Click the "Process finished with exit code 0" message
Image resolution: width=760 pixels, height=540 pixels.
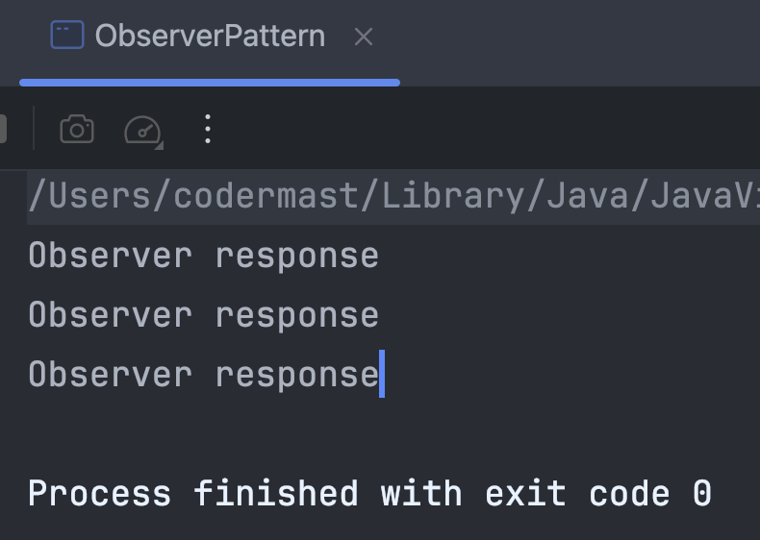coord(369,494)
